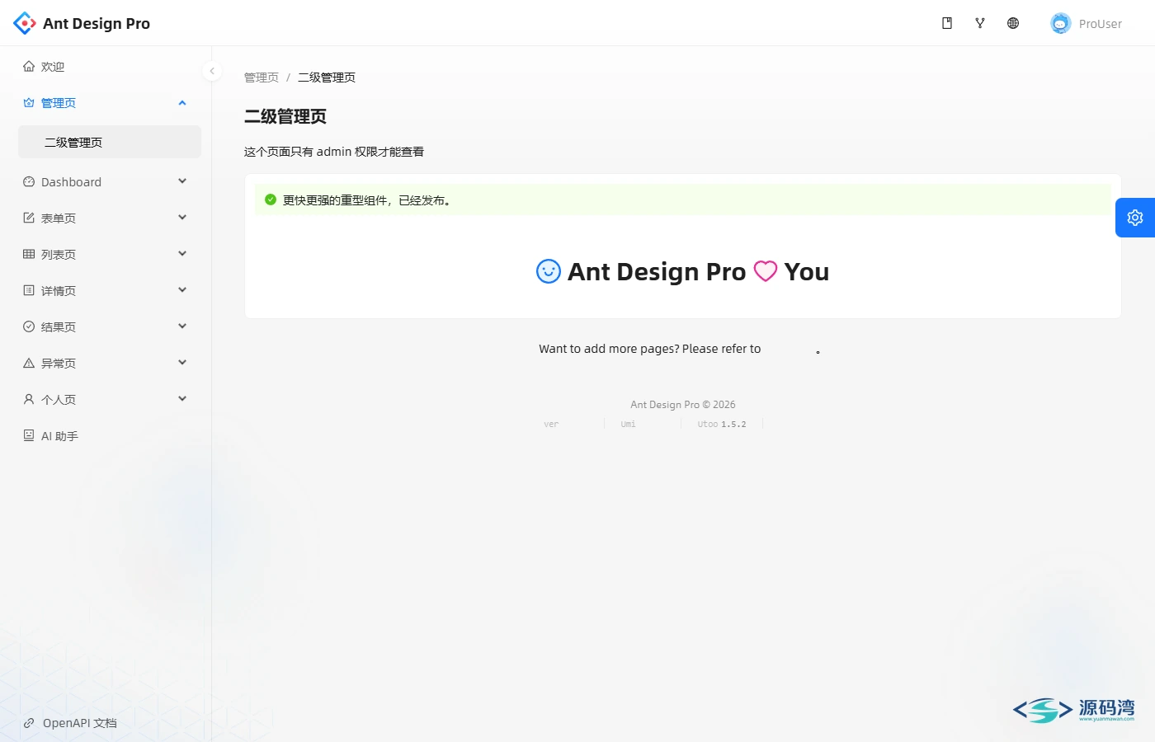Click the link icon beside OpenAPI 文档

tap(29, 723)
